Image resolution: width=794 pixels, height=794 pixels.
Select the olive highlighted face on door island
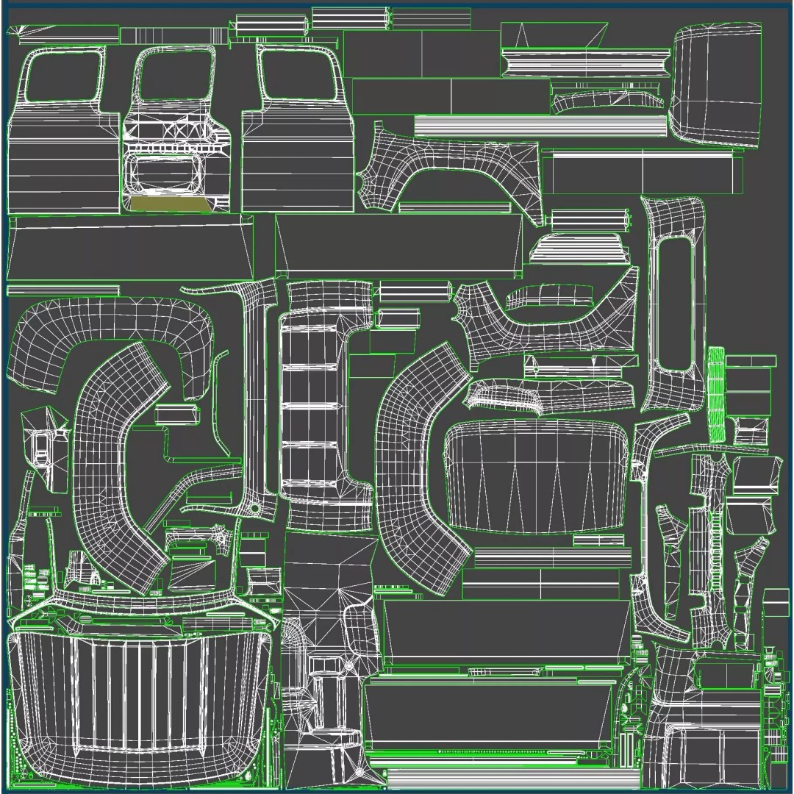coord(171,204)
